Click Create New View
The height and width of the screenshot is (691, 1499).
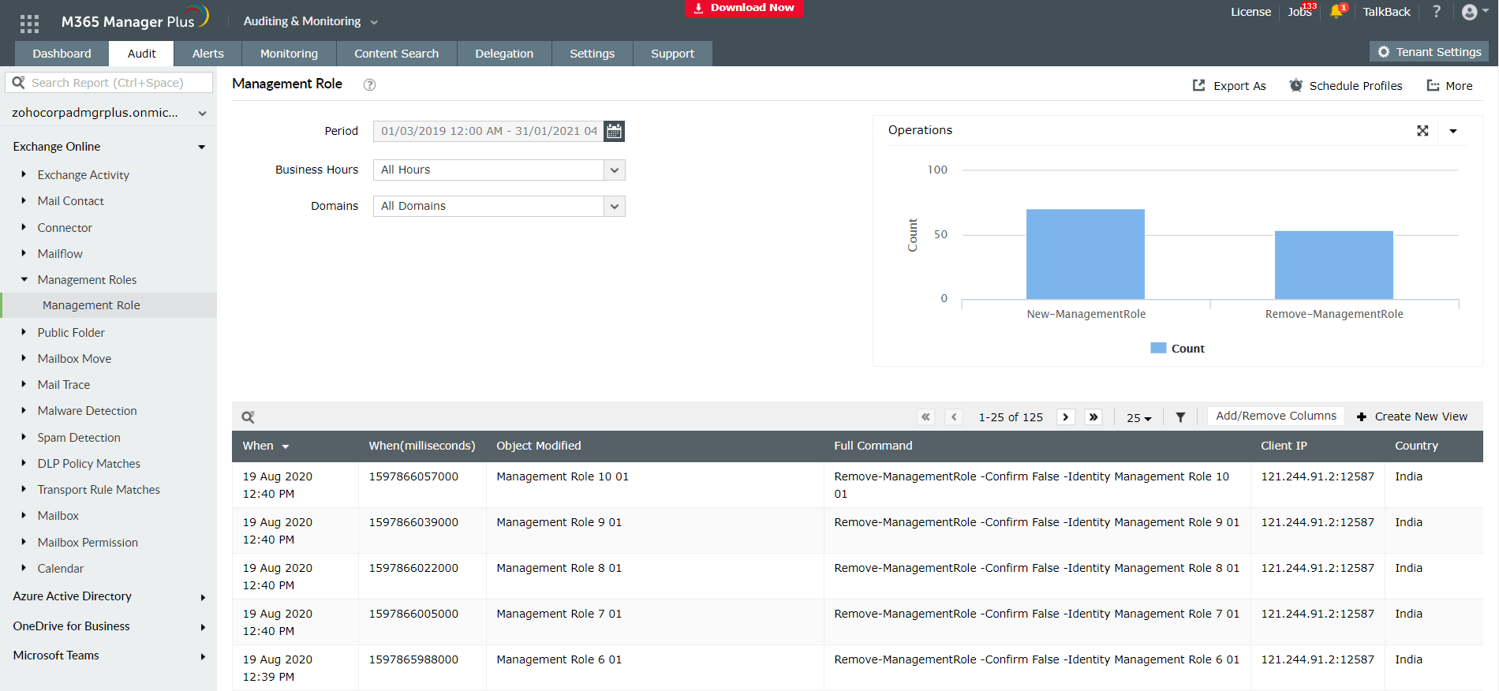(x=1412, y=416)
